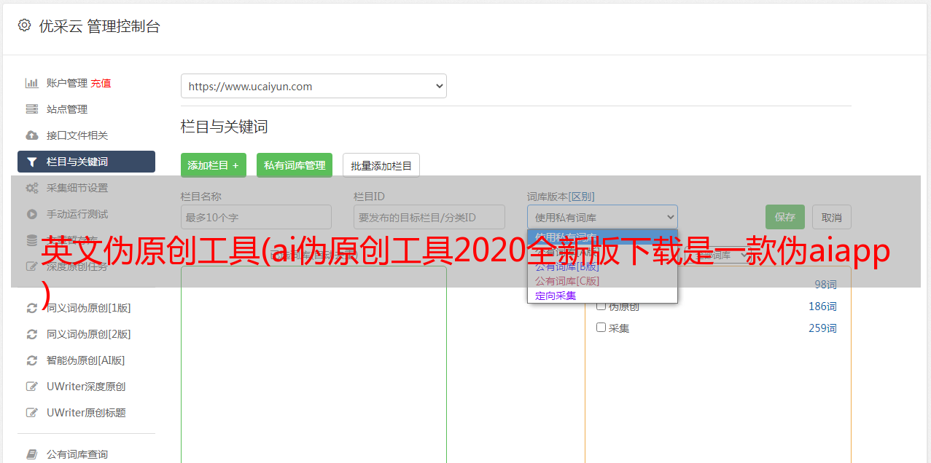Click the red 充值 link
Screen dimensions: 931x463
(101, 83)
